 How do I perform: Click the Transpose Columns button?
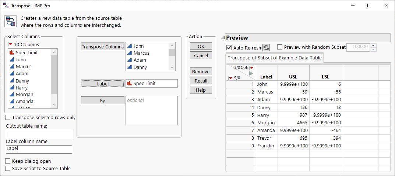[102, 47]
